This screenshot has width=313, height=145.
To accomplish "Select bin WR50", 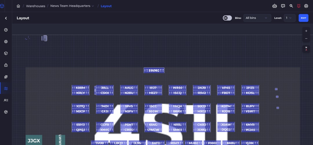I will (177, 88).
